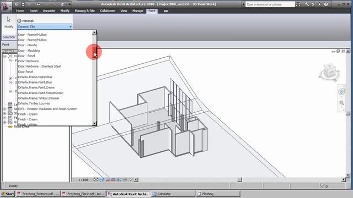Click the material list scroll down arrow
The image size is (353, 198).
(x=94, y=123)
